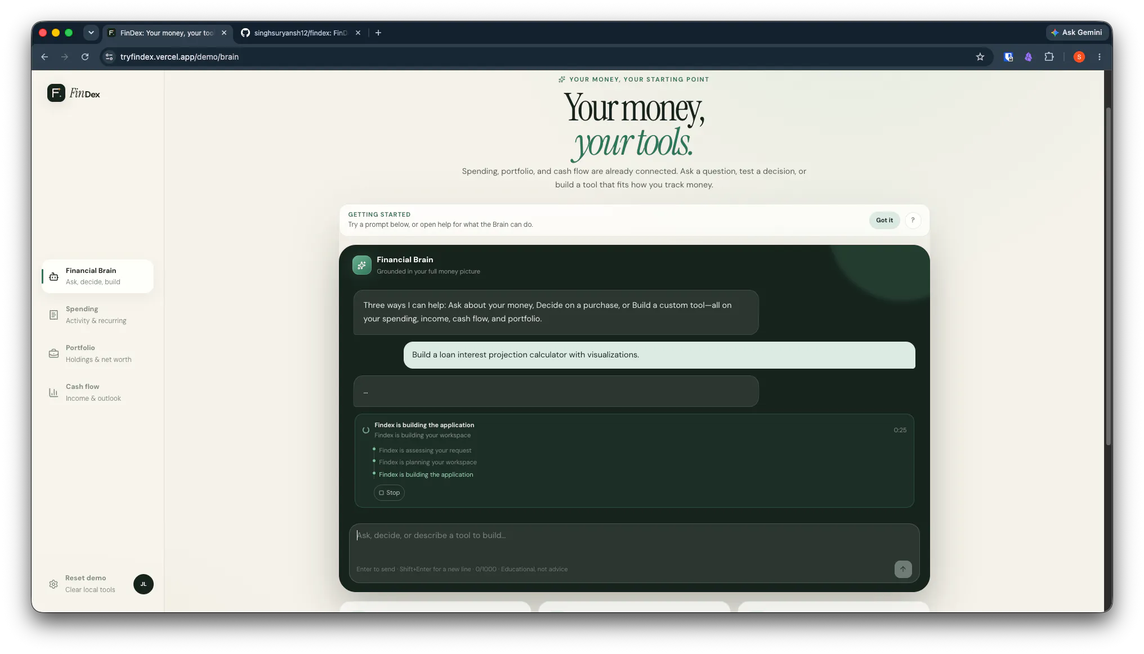
Task: Open the Portfolio section in sidebar
Action: [x=97, y=353]
